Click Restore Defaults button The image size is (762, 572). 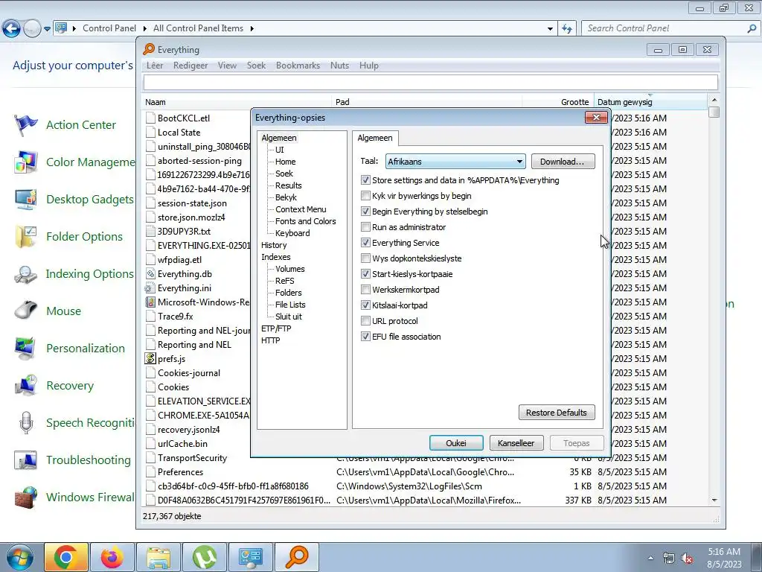tap(557, 413)
